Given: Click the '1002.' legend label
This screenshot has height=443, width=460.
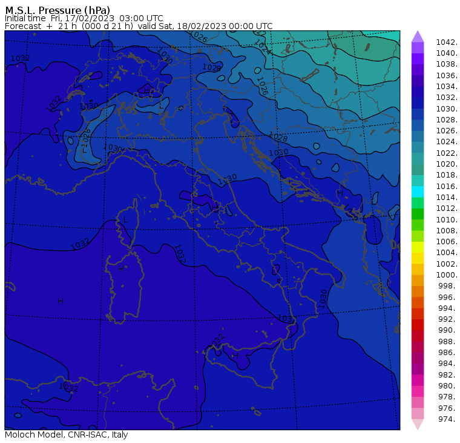Looking at the screenshot, I should coord(447,264).
